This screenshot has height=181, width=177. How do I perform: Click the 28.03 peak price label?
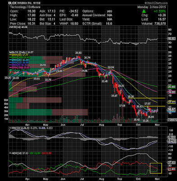[78, 53]
